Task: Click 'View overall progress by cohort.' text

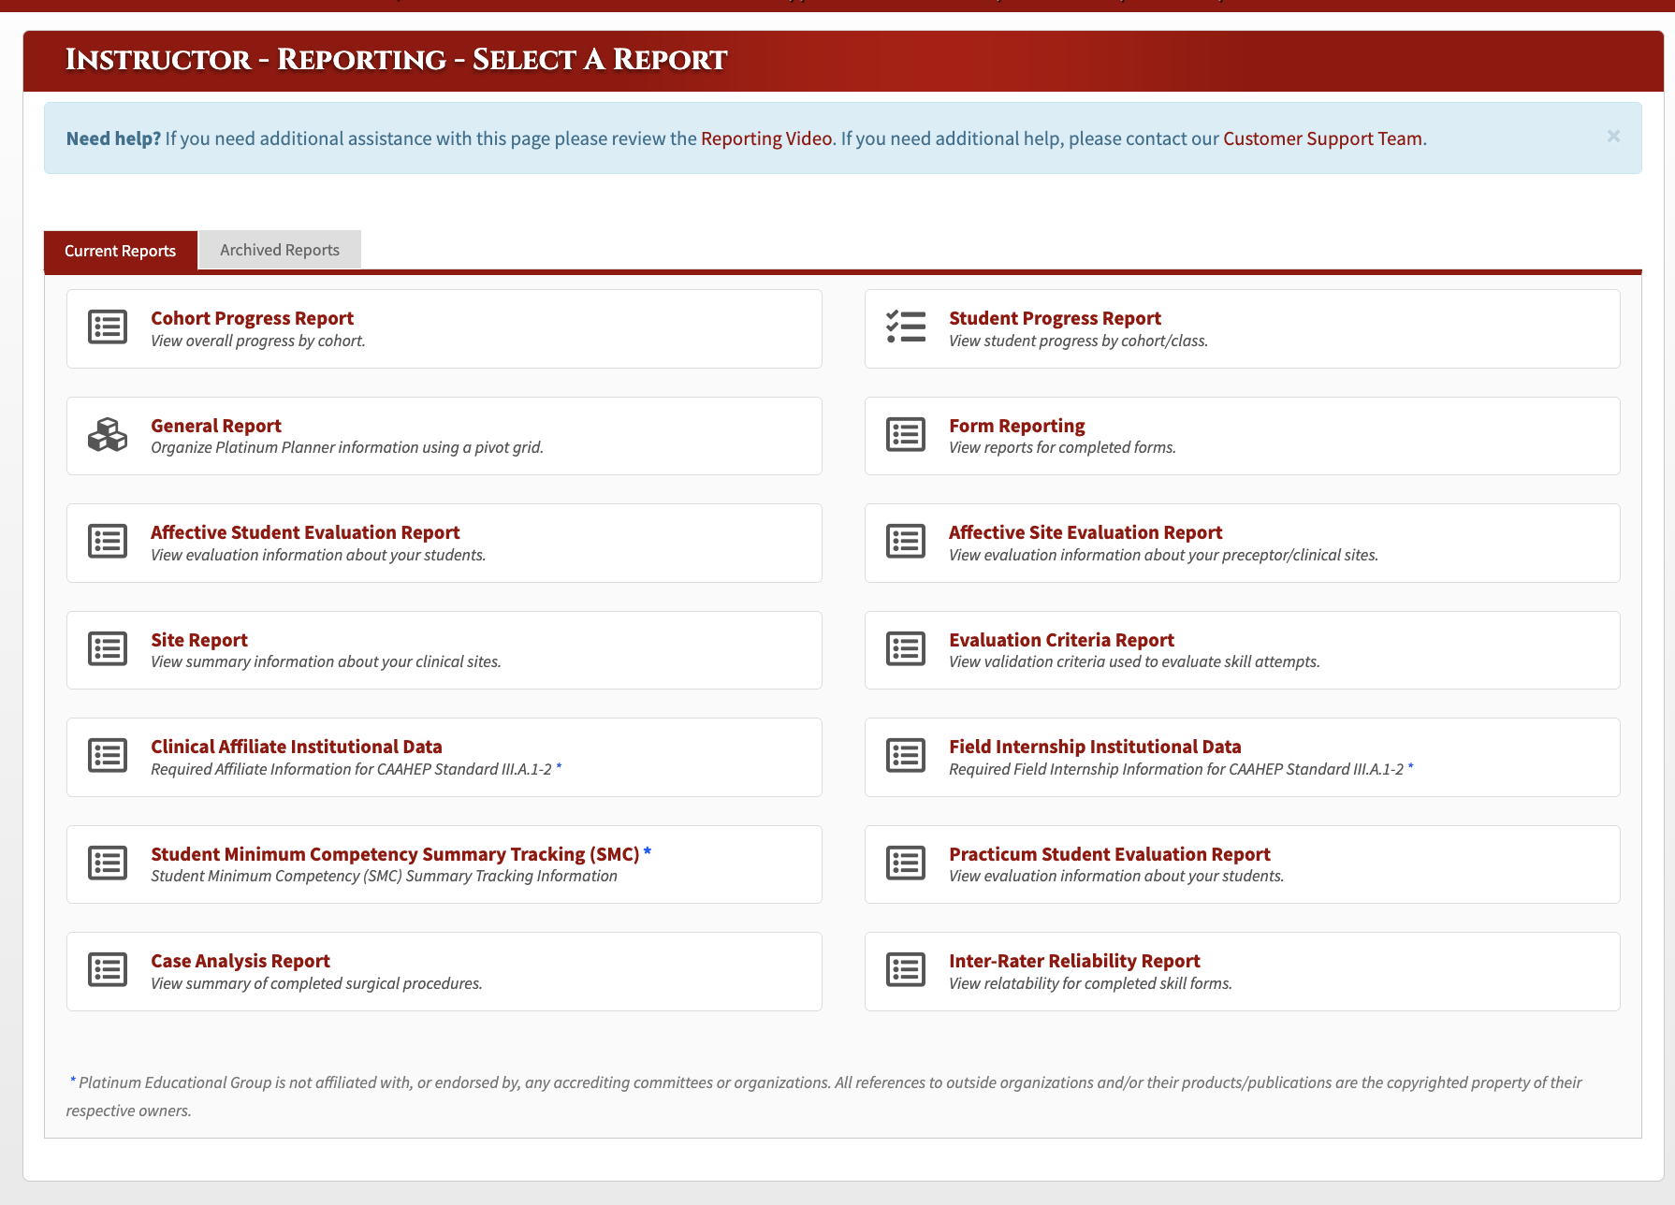Action: tap(258, 341)
